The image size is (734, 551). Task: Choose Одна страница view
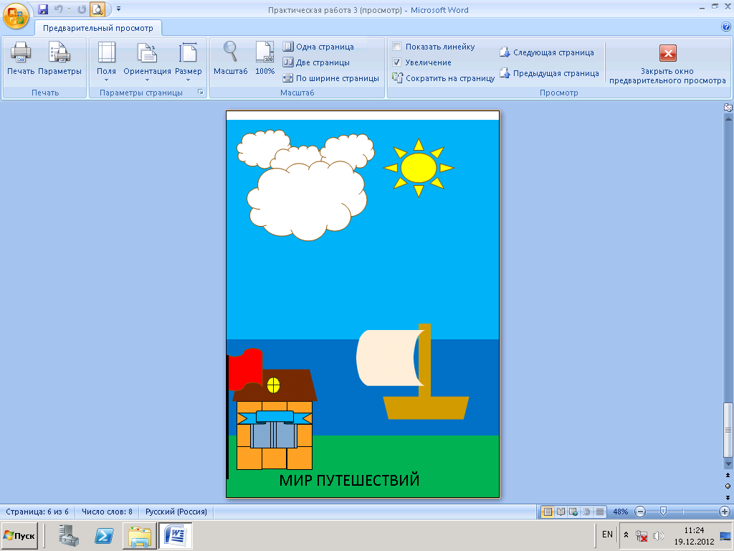(318, 47)
